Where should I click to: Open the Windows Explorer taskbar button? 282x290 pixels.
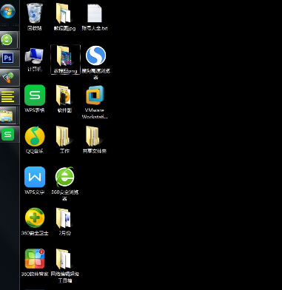(x=8, y=115)
